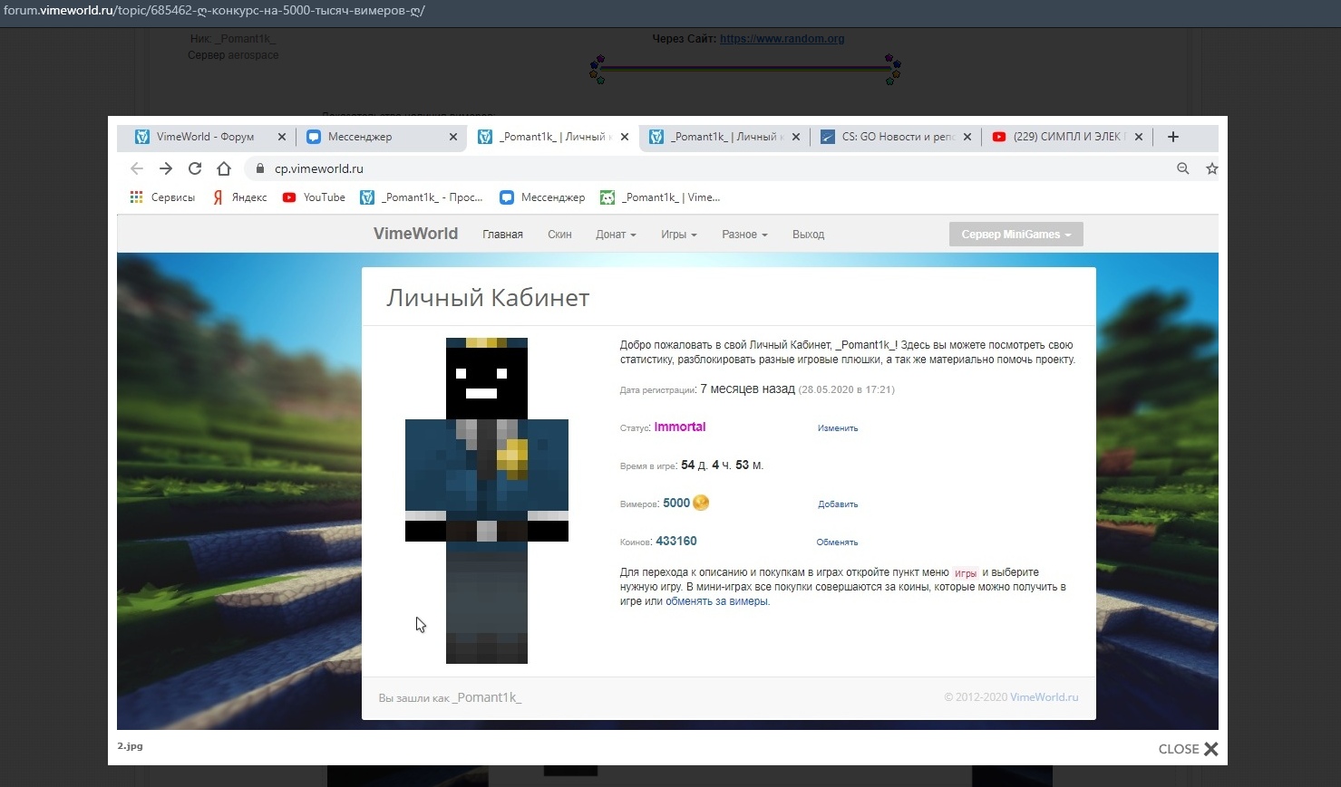The height and width of the screenshot is (787, 1341).
Task: Close the Мессенджер tab
Action: [x=453, y=137]
